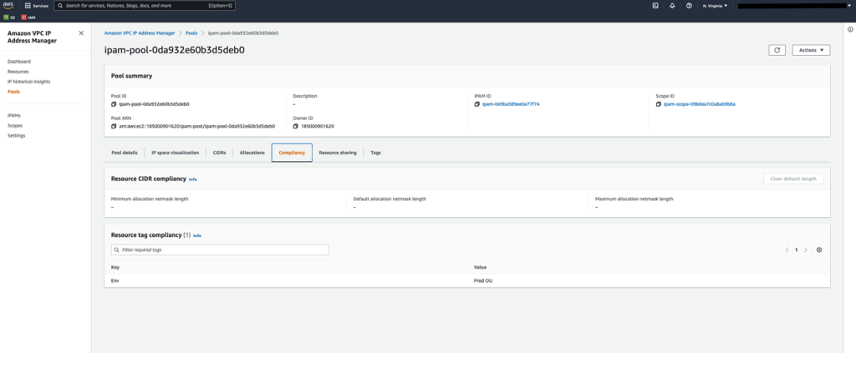
Task: Open IP historical insights in sidebar
Action: (x=29, y=82)
